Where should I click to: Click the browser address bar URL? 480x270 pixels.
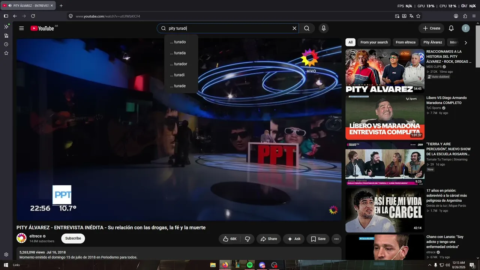pyautogui.click(x=108, y=16)
